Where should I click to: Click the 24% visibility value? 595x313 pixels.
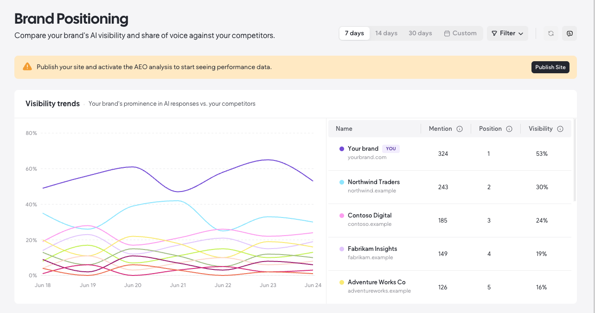pos(542,221)
